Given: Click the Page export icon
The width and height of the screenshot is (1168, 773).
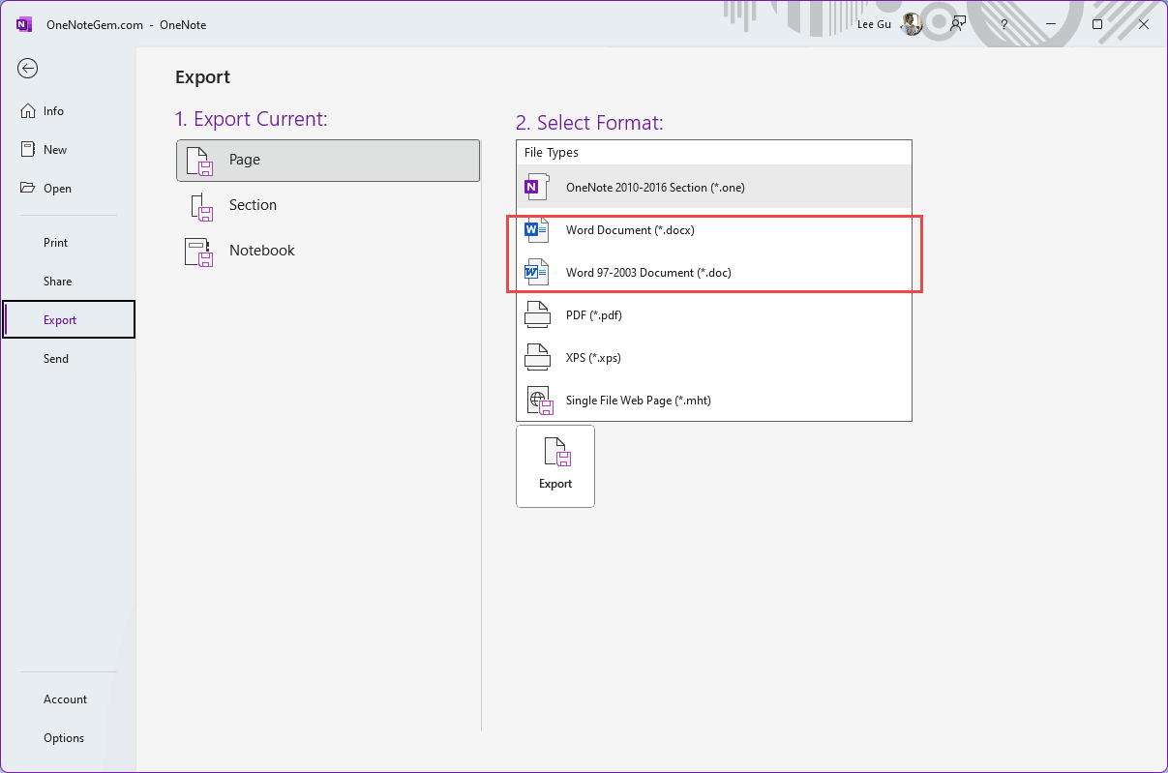Looking at the screenshot, I should (x=199, y=161).
